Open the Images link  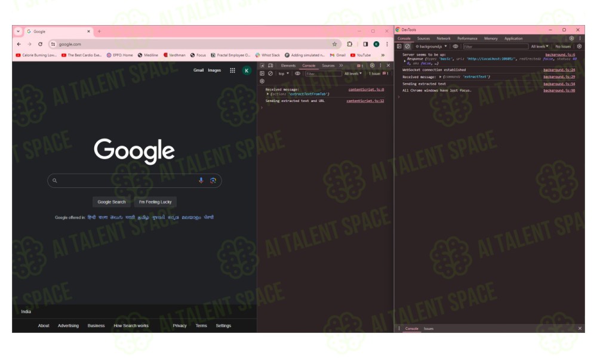[x=214, y=70]
